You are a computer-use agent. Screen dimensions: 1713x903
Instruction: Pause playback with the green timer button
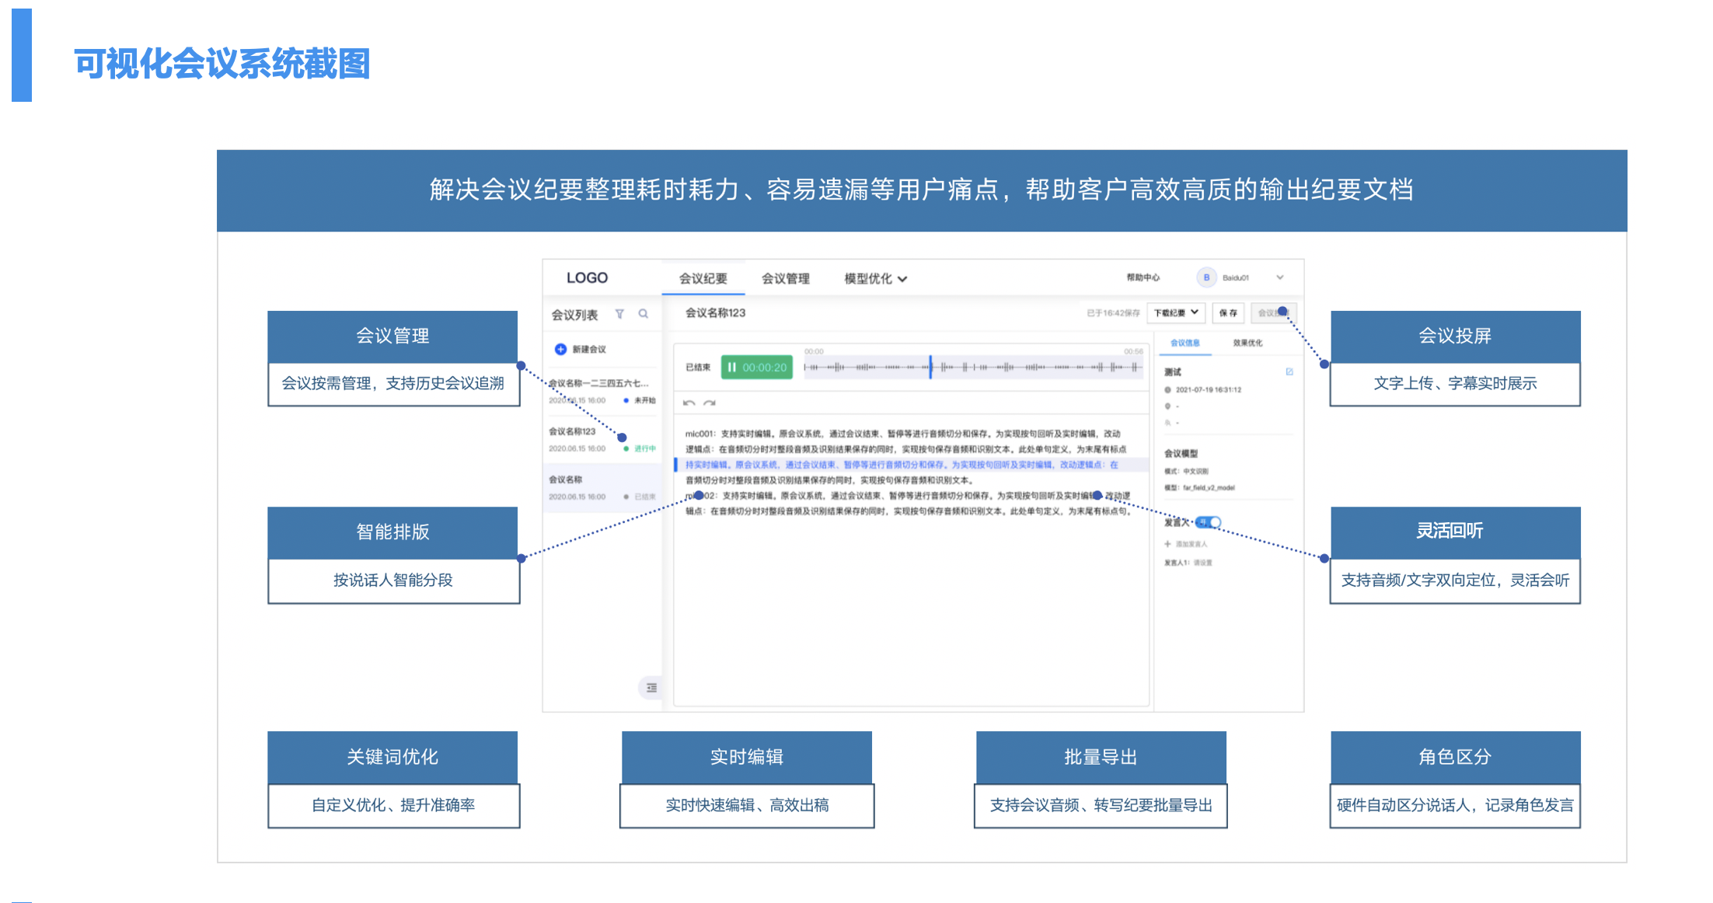pyautogui.click(x=756, y=368)
